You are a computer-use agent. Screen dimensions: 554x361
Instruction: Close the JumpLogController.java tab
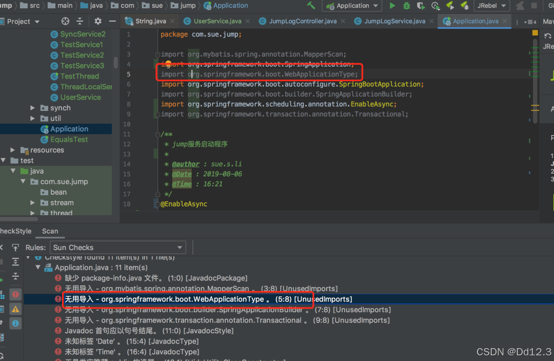(x=343, y=21)
